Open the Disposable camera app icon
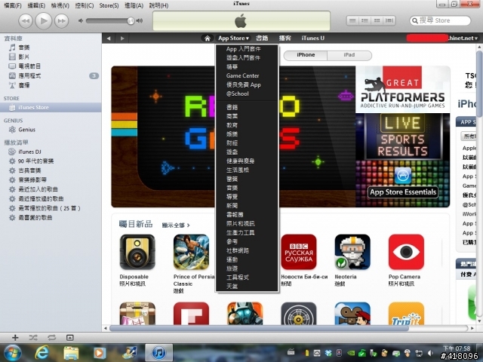Screen dimensions: 483x362 [137, 252]
